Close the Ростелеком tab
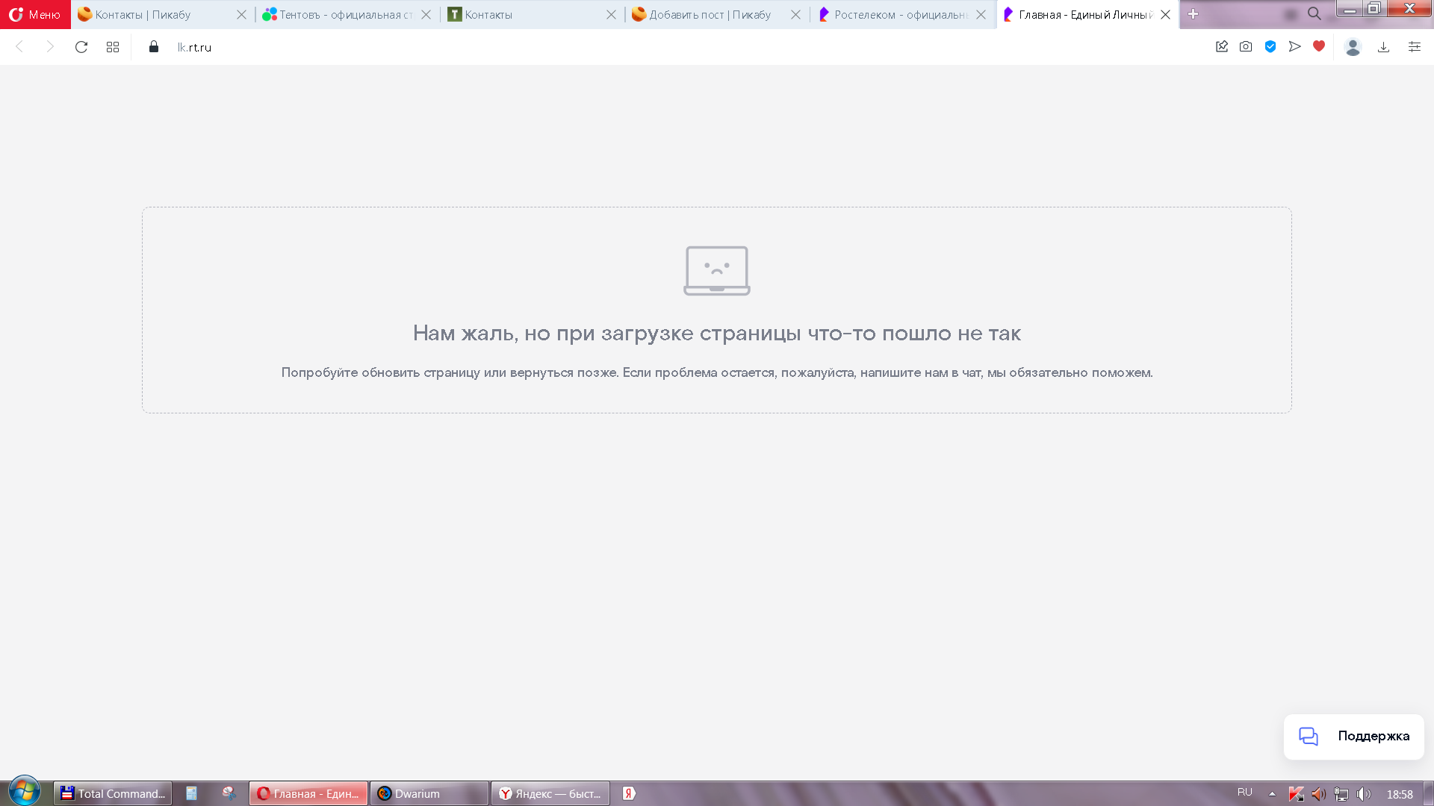Screen dimensions: 1434x806 981,14
